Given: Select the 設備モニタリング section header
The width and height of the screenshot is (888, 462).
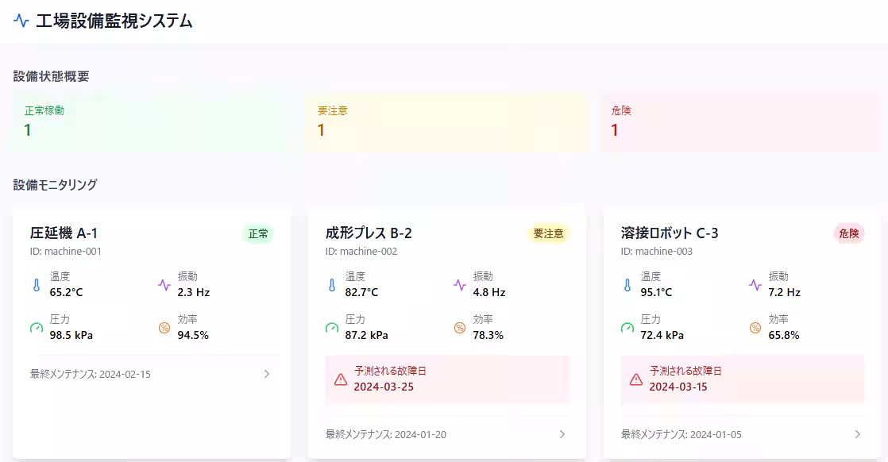Looking at the screenshot, I should pos(53,183).
